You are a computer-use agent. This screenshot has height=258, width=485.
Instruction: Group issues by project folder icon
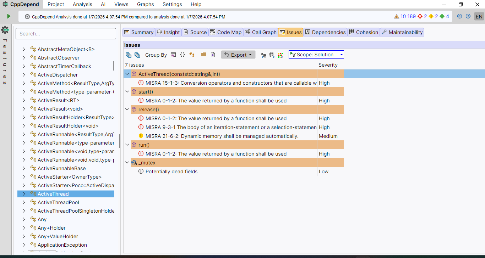click(x=203, y=55)
